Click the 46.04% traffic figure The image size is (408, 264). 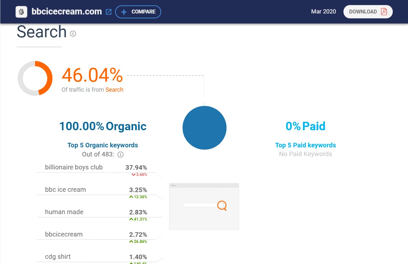(92, 75)
